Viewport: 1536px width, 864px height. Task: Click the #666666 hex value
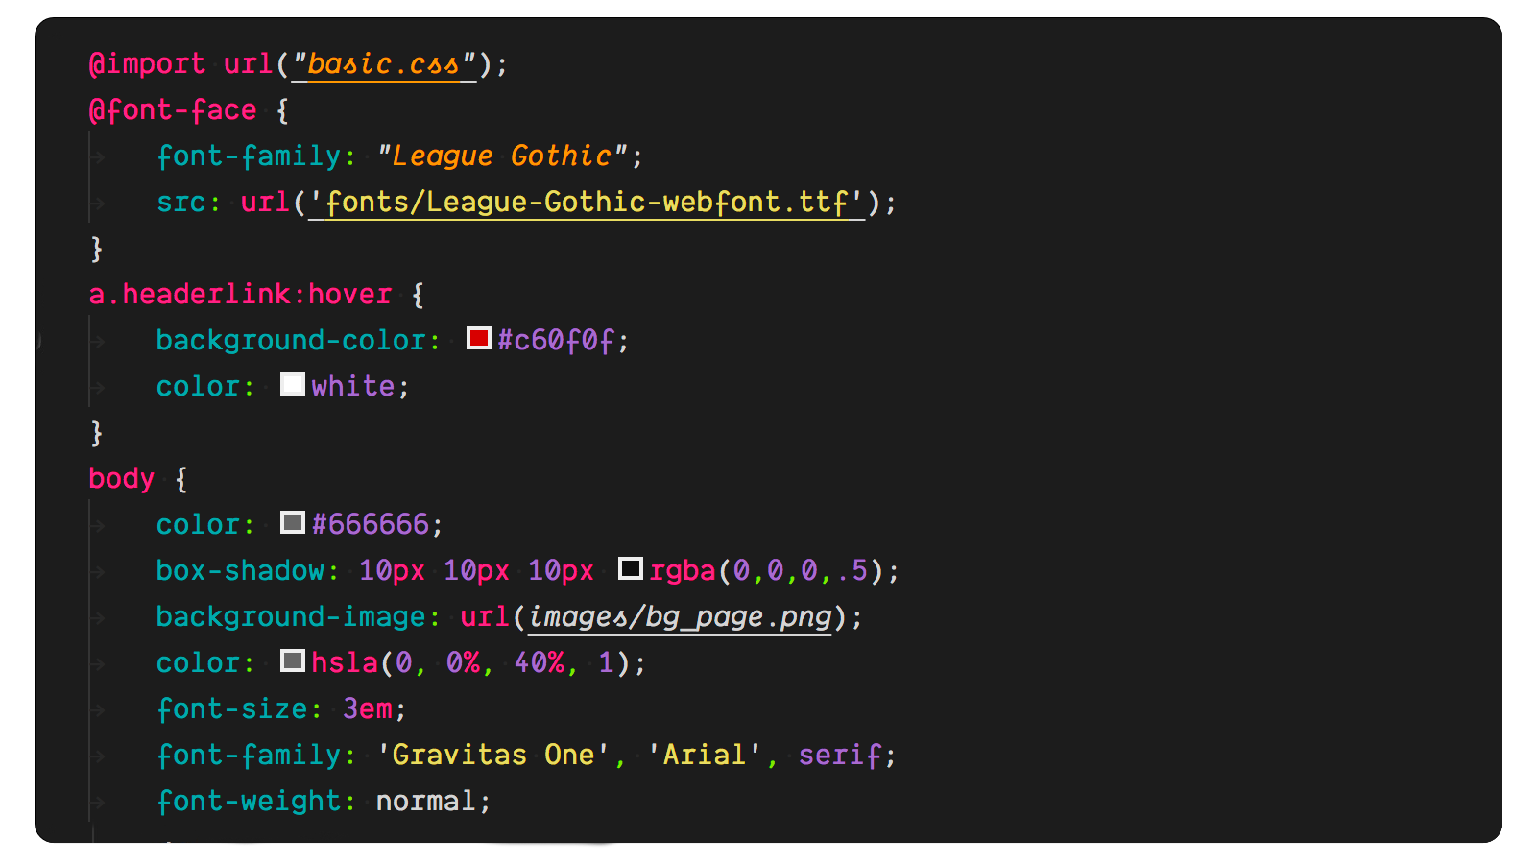pyautogui.click(x=371, y=524)
